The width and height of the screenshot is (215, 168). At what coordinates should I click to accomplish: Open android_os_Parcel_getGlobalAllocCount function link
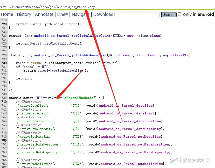coord(72,36)
